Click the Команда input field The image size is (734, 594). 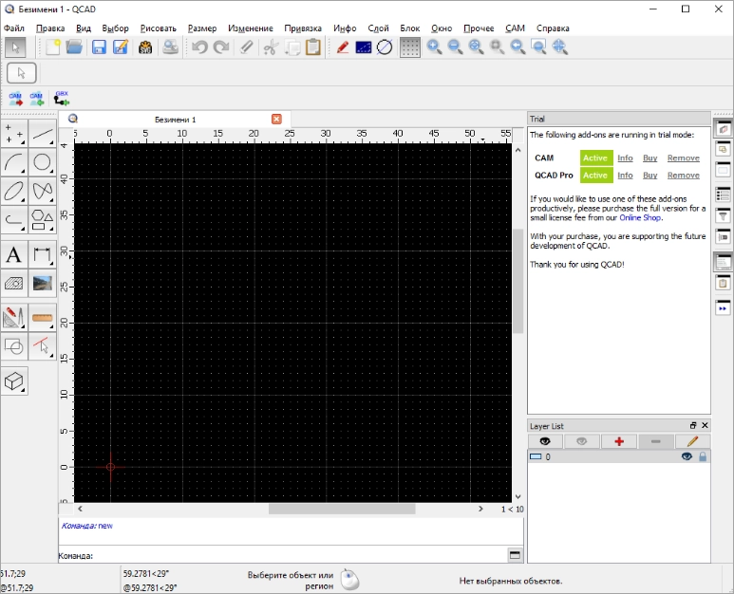(300, 556)
